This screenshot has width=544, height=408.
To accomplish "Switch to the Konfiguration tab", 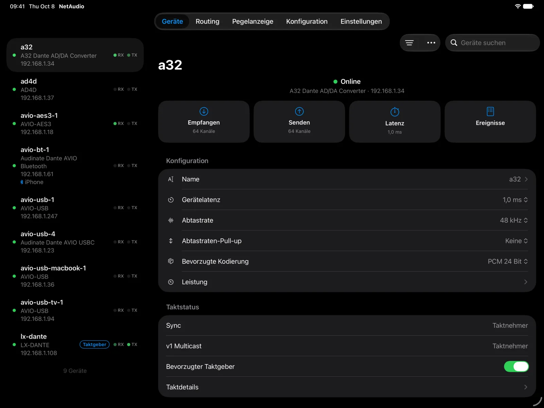I will (307, 21).
